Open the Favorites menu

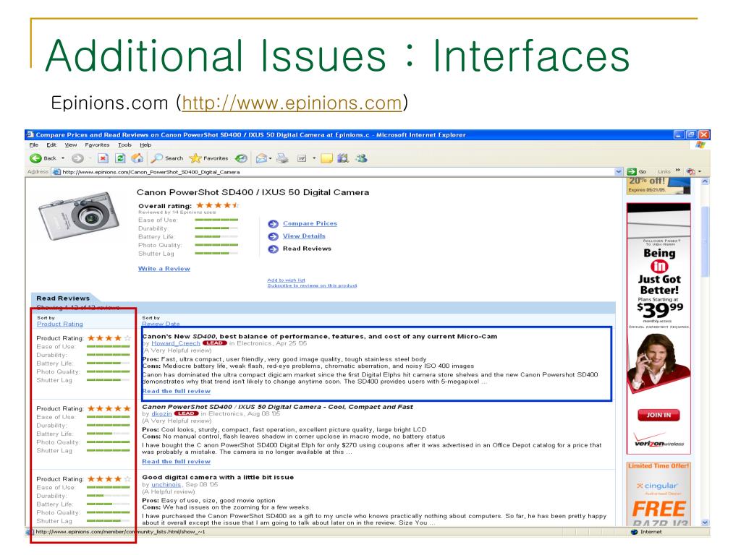pos(97,145)
